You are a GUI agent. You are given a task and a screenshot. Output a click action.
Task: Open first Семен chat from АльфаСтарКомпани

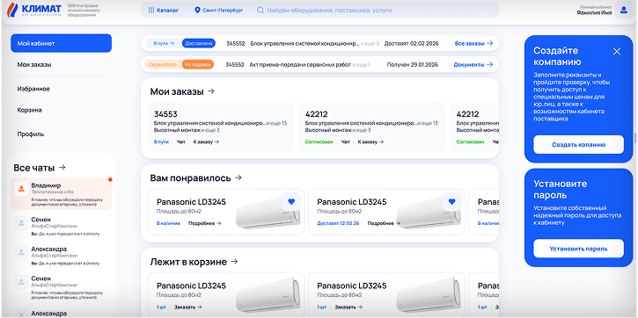tap(62, 227)
